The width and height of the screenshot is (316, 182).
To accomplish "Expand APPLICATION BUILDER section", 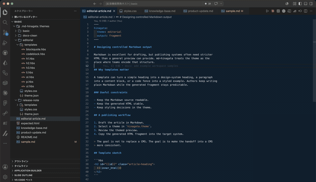I will (x=45, y=171).
